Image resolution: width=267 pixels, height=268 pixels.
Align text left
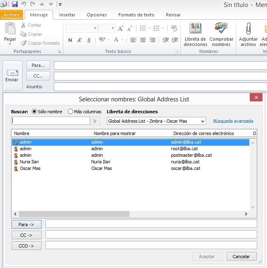133,40
